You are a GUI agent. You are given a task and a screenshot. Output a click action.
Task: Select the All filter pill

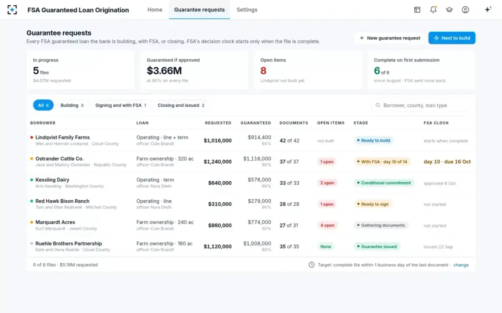click(x=43, y=105)
